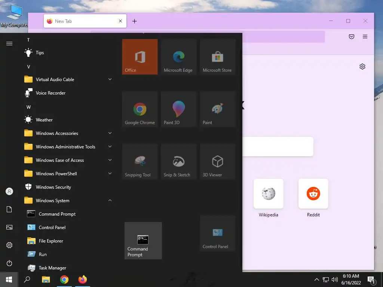Select the letter W section header

click(x=28, y=107)
